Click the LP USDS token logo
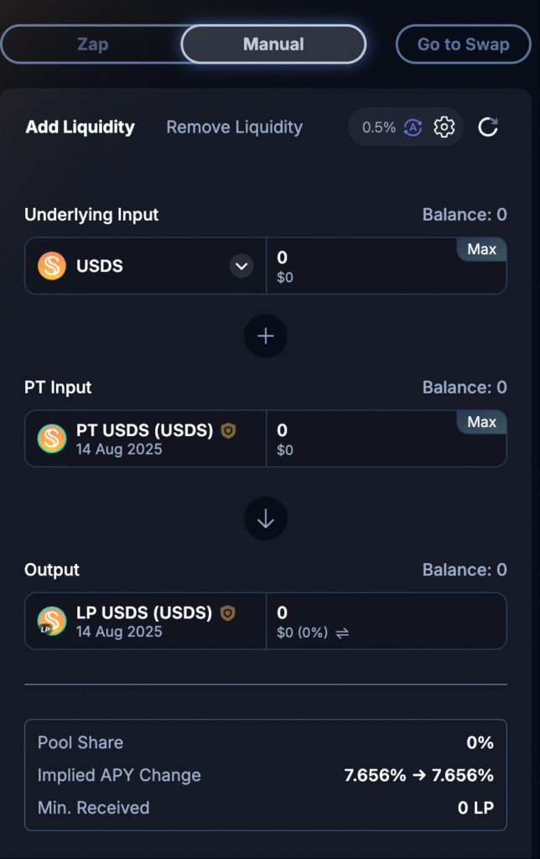540x859 pixels. (52, 621)
